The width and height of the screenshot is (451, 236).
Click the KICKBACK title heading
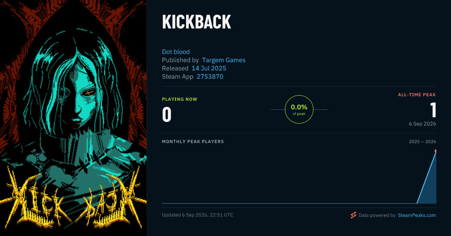(196, 22)
